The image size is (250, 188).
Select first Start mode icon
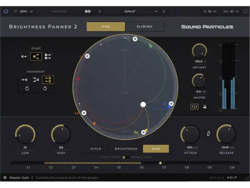coord(24,56)
